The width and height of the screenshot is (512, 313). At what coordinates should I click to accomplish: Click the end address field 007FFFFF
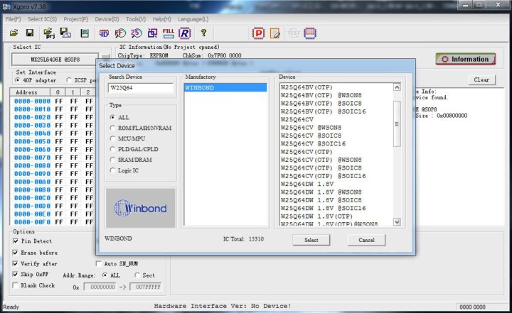146,287
